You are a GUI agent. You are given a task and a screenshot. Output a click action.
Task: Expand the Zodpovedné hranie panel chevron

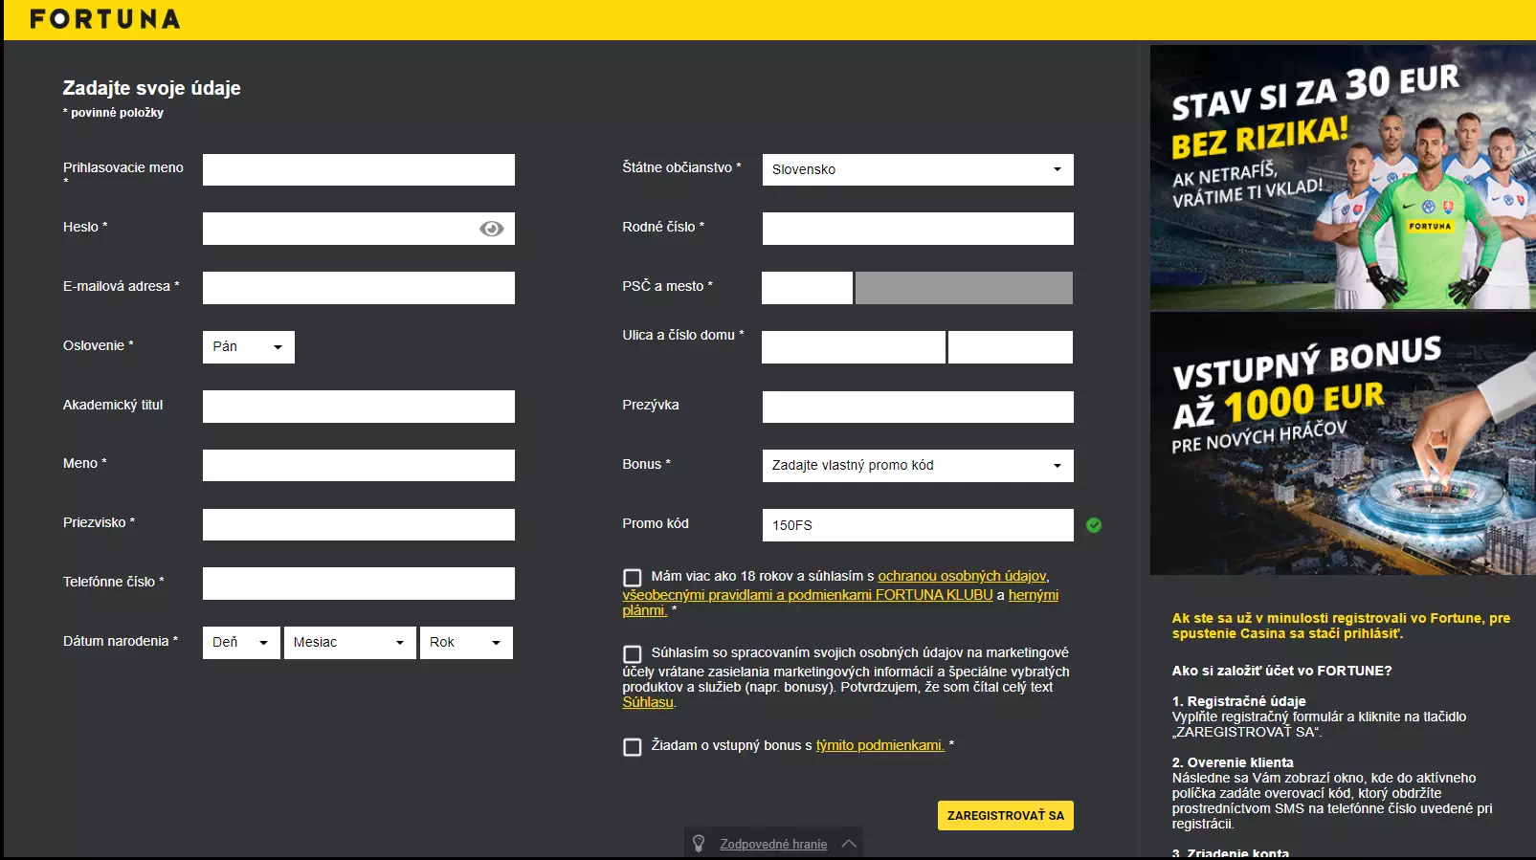coord(848,844)
